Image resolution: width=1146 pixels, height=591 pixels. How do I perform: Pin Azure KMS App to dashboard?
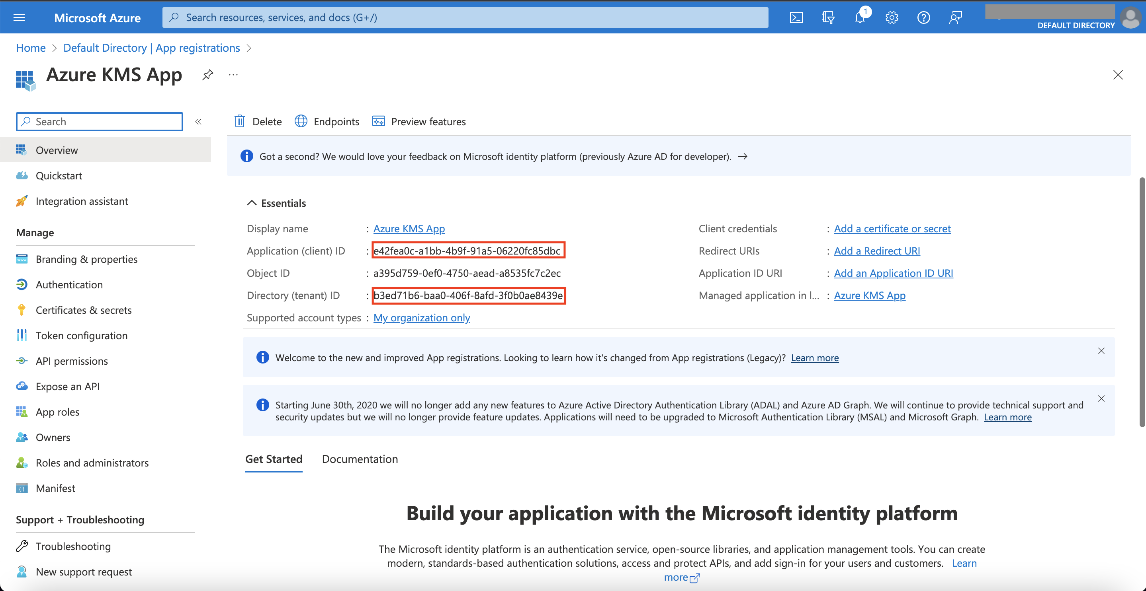tap(207, 75)
